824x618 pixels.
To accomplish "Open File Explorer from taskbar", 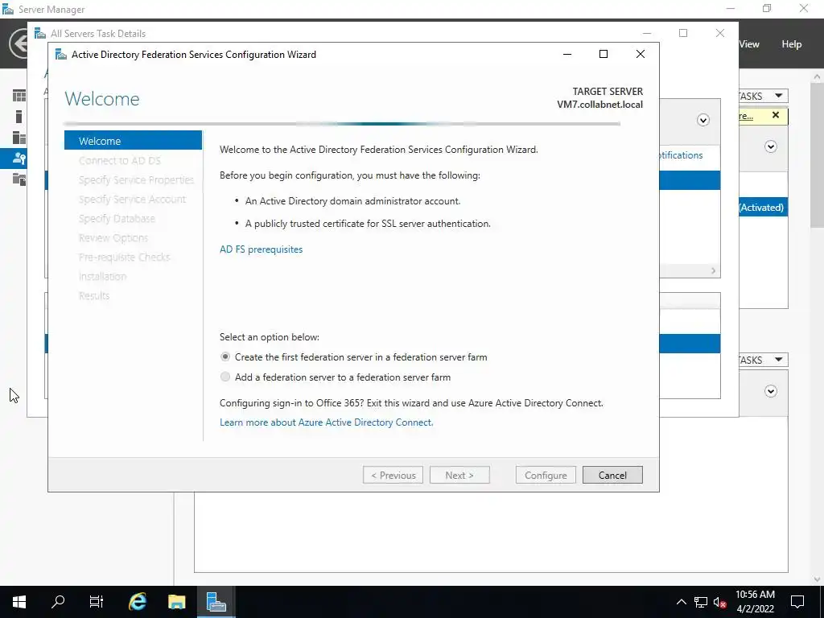I will (x=176, y=602).
